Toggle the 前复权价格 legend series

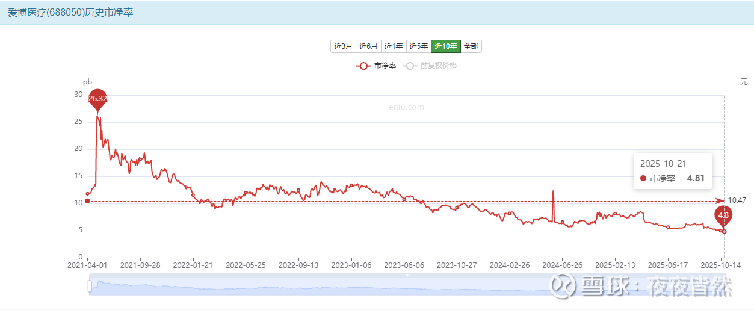coord(430,66)
